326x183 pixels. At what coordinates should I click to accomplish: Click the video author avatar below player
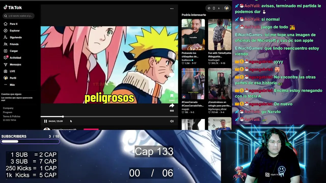47,129
